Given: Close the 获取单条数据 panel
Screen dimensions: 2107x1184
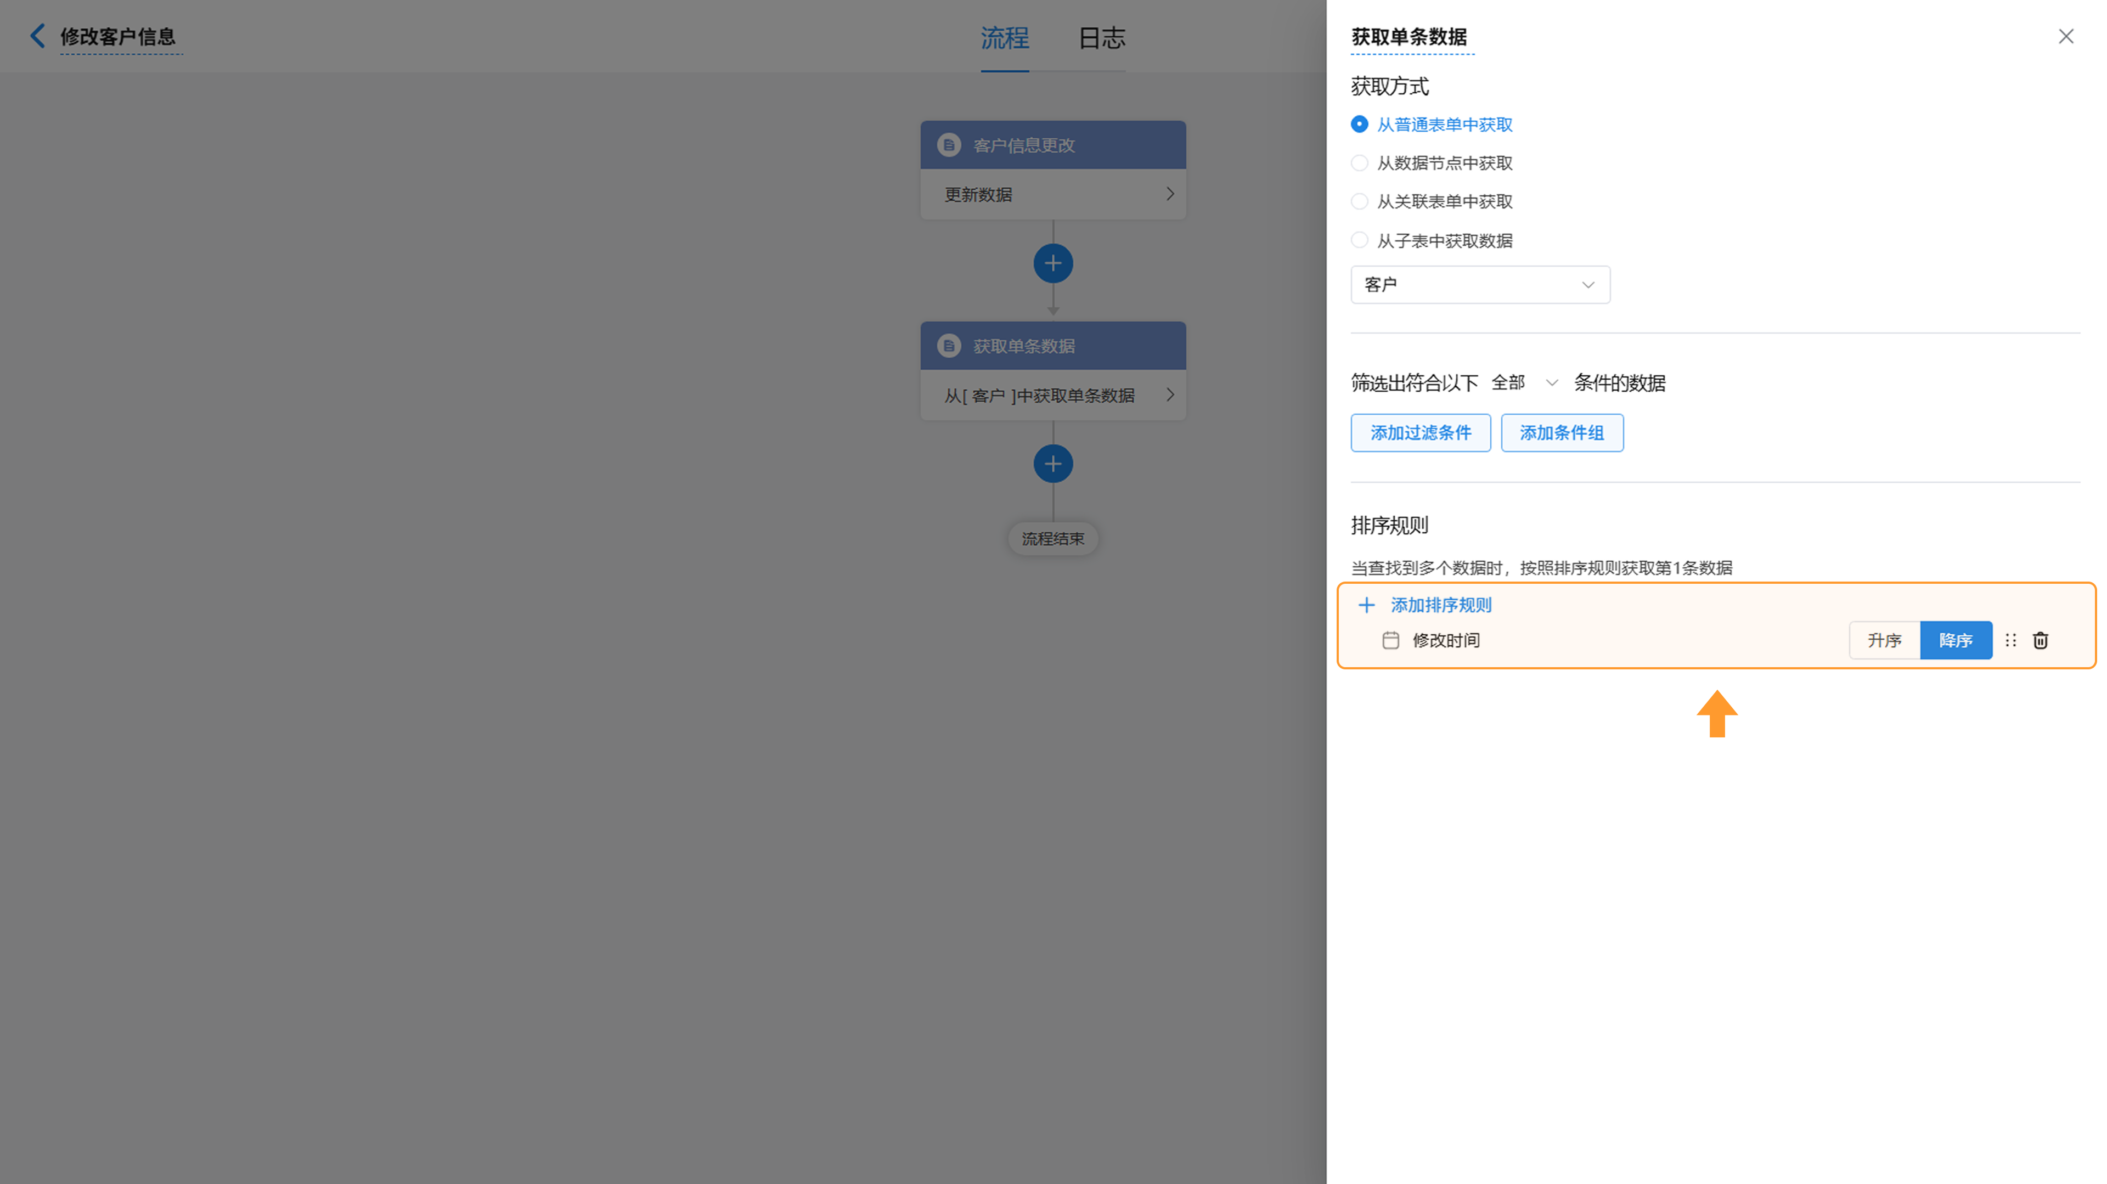Looking at the screenshot, I should (2066, 36).
